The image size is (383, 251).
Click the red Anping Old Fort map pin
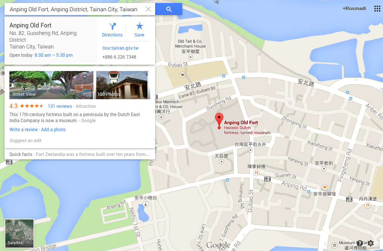point(219,121)
